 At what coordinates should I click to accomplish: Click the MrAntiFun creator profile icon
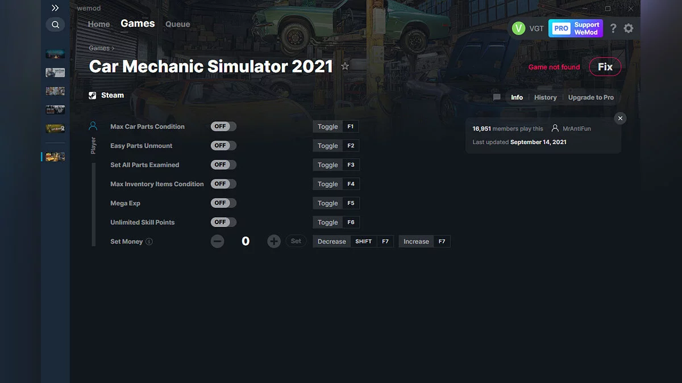tap(554, 129)
